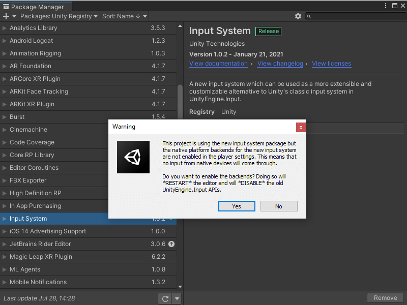Open the View changelog link
The height and width of the screenshot is (305, 407).
[280, 64]
